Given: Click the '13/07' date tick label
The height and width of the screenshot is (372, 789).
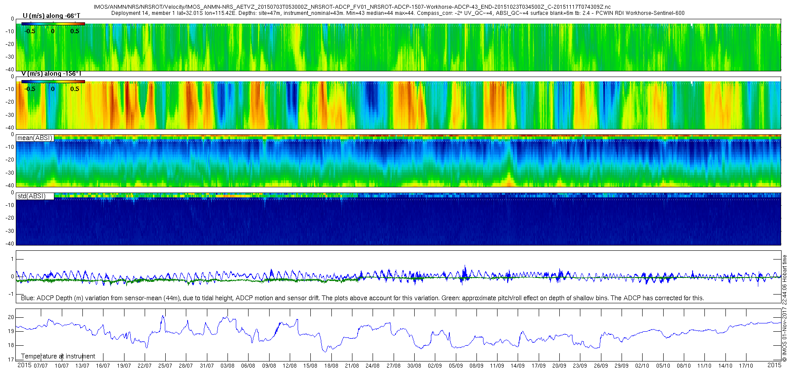Looking at the screenshot, I should (x=82, y=366).
